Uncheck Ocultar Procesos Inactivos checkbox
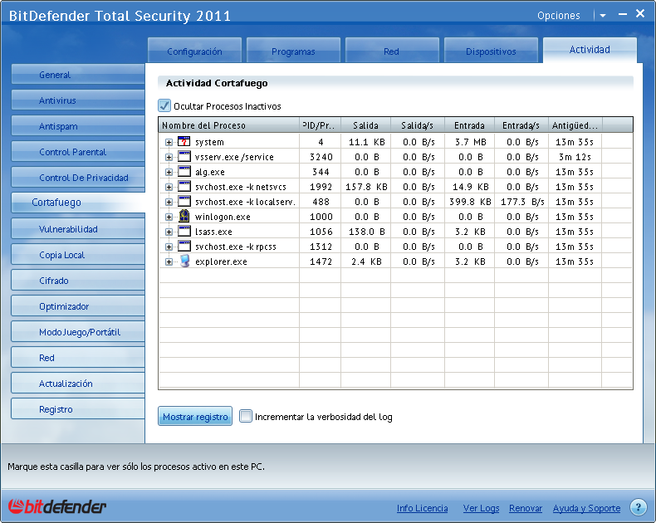Screen dimensions: 656x523 164,106
